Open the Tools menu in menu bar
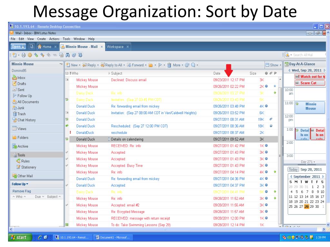Screen dimensions: 330x247 tap(66, 39)
